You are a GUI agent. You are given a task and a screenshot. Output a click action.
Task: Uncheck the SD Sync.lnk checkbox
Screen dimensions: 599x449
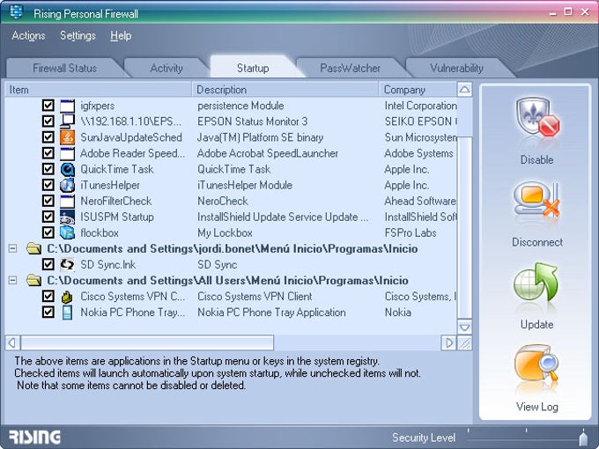click(x=48, y=265)
